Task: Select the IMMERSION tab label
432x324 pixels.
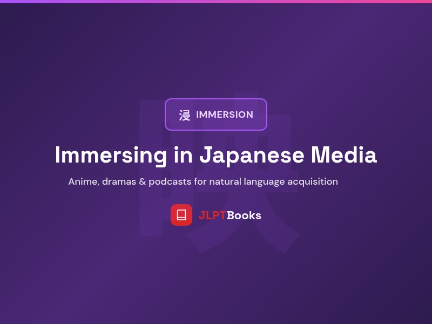Action: pyautogui.click(x=225, y=114)
